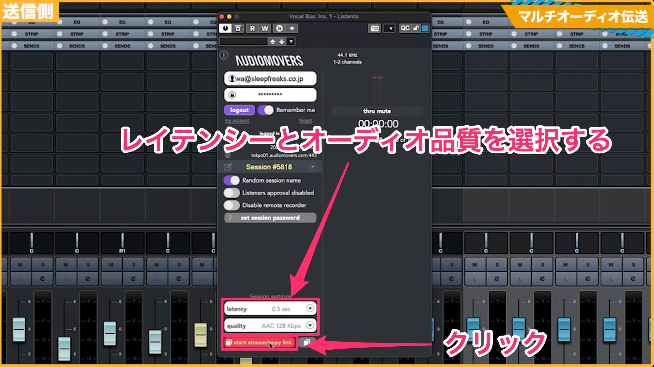Click Listen 'L' button on R1 channel

pos(111,279)
